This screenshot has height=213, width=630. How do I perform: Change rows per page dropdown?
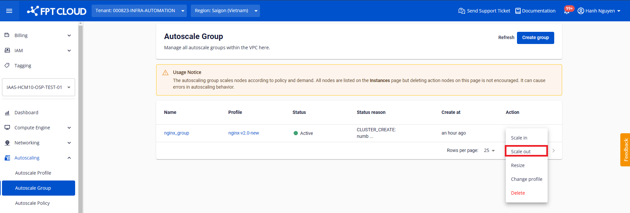click(x=489, y=151)
